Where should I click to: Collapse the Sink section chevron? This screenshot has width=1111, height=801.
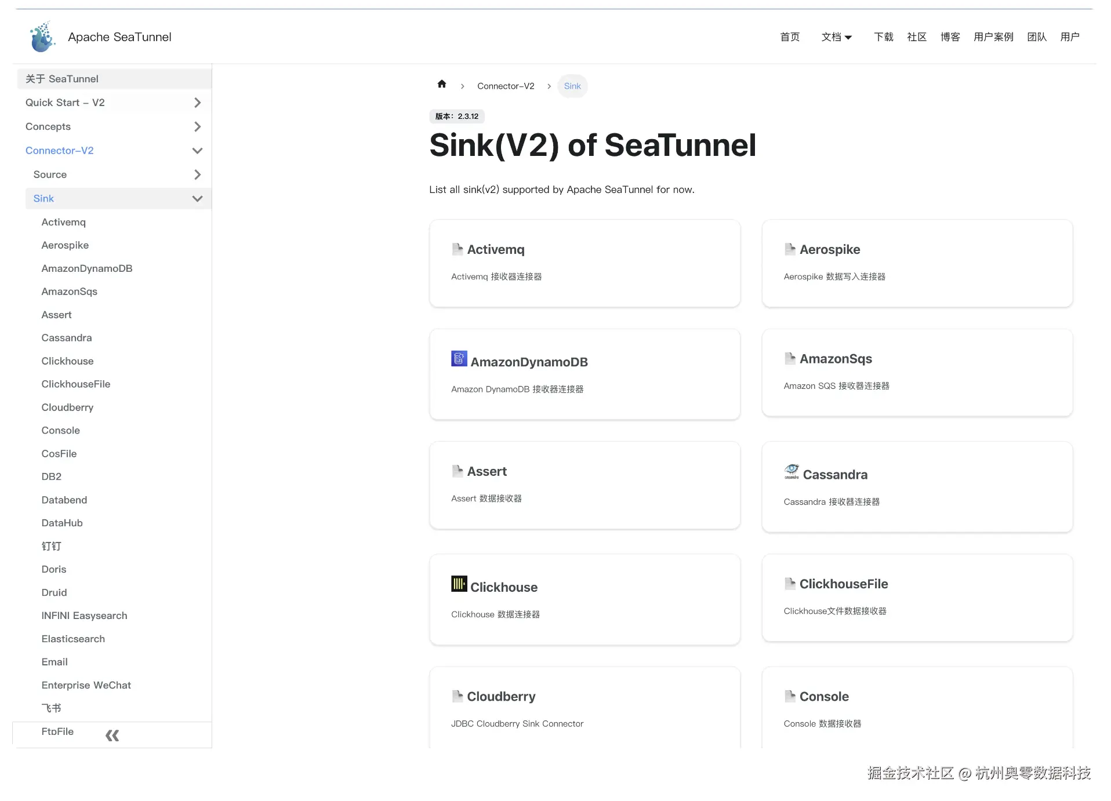coord(197,198)
